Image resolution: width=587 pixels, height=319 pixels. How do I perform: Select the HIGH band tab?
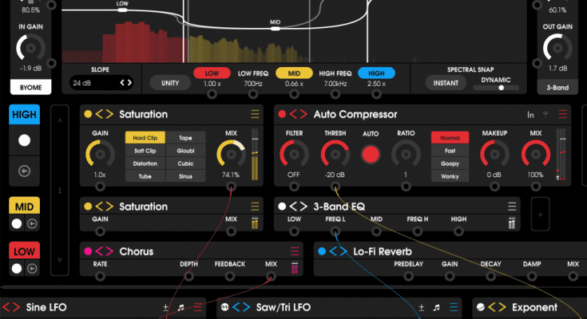[24, 115]
